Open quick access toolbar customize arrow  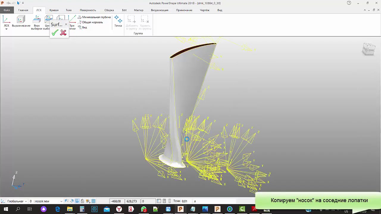click(23, 3)
